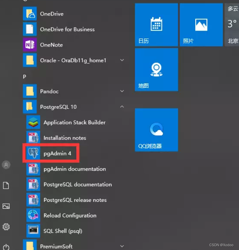Open SQL Shell (psql) terminal icon
The image size is (239, 250).
point(33,231)
